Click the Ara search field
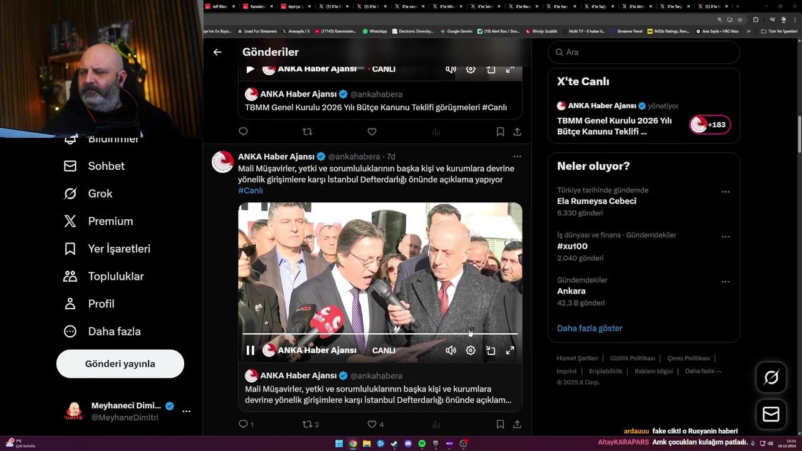Image resolution: width=802 pixels, height=451 pixels. pos(644,52)
